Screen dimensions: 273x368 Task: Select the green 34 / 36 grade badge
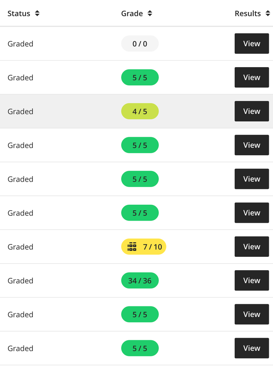140,281
